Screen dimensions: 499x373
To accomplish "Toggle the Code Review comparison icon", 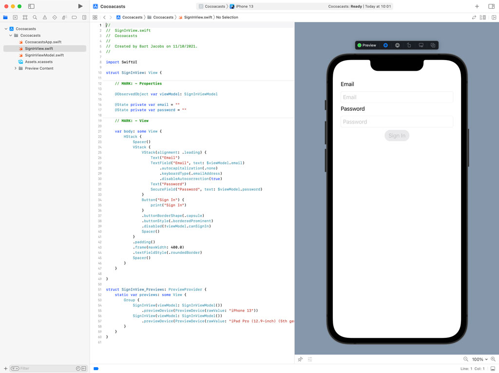I will pyautogui.click(x=474, y=17).
